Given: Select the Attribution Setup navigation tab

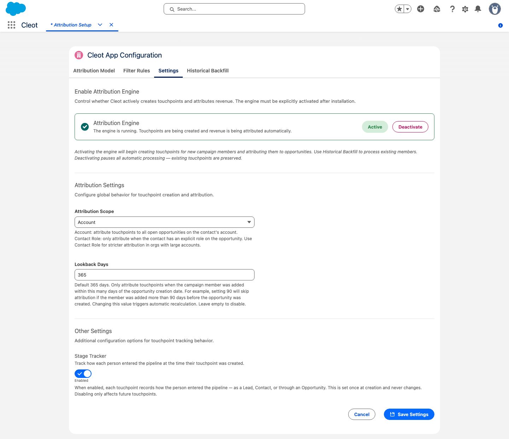Looking at the screenshot, I should pyautogui.click(x=71, y=25).
